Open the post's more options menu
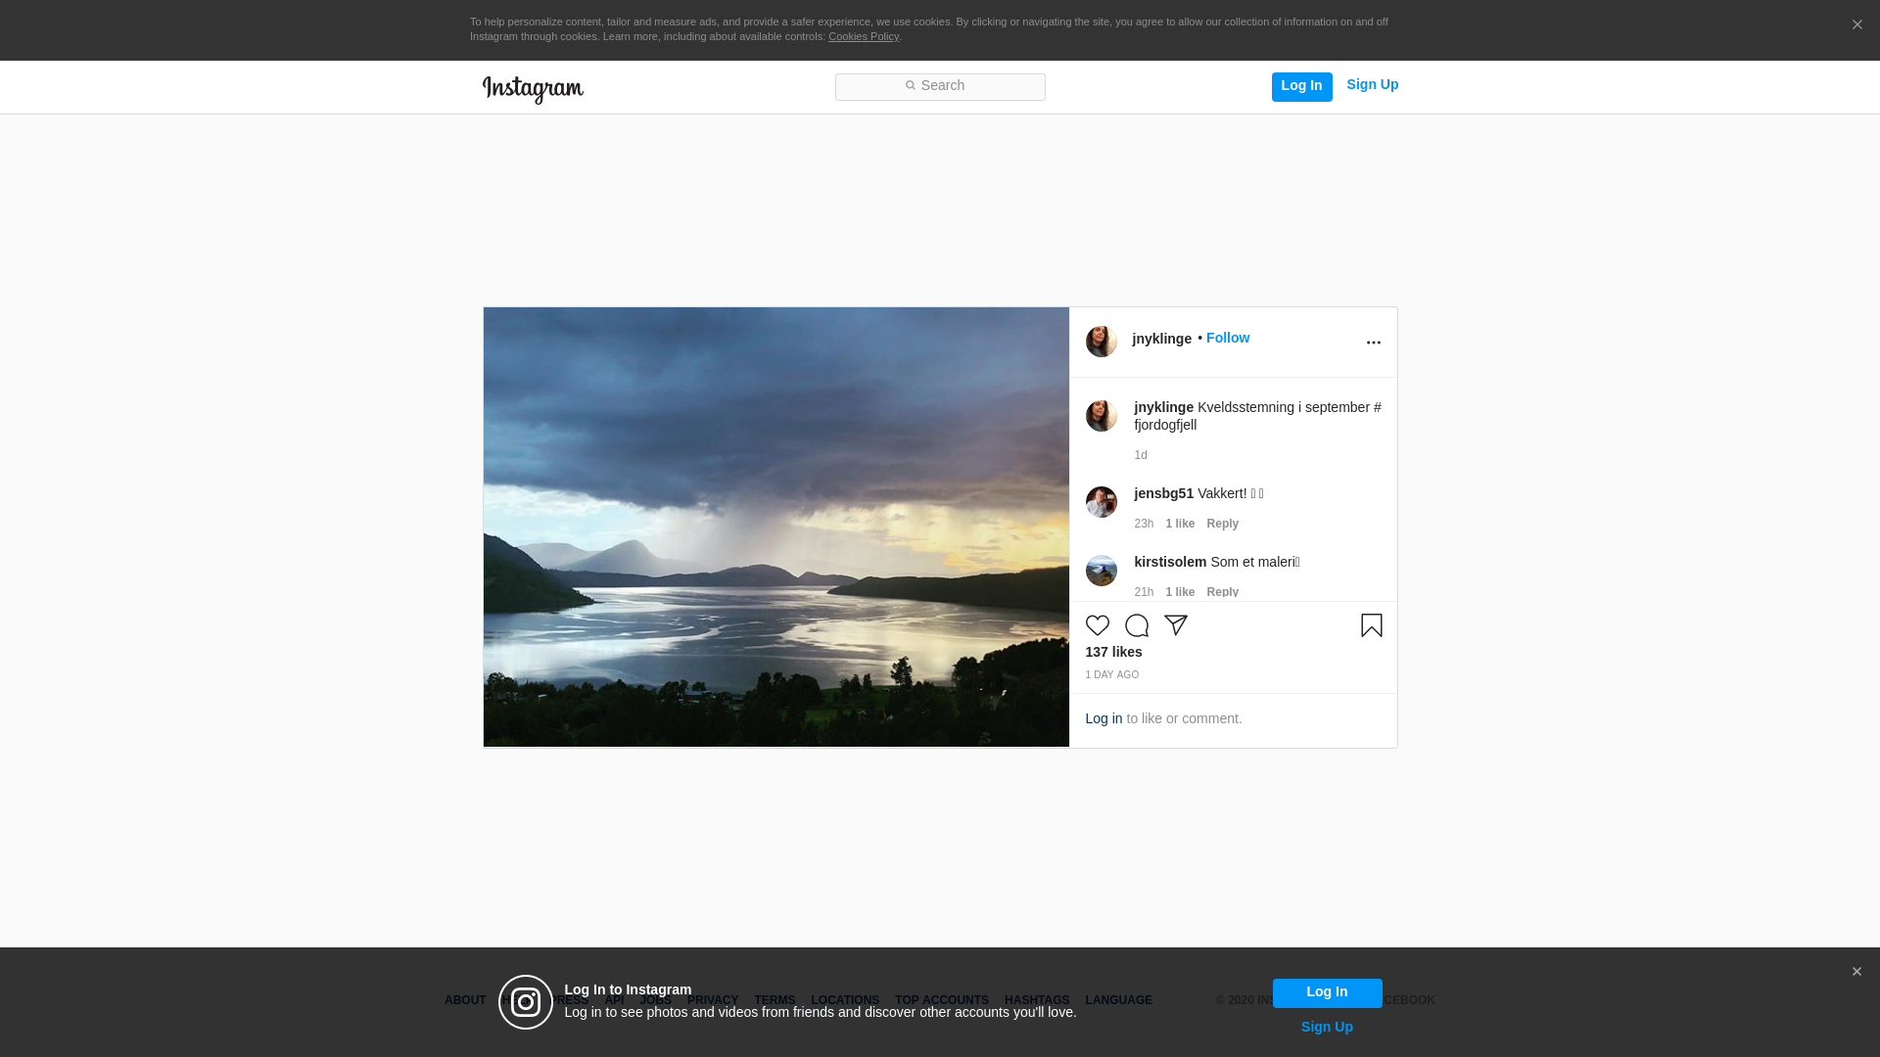The width and height of the screenshot is (1880, 1057). pyautogui.click(x=1373, y=343)
